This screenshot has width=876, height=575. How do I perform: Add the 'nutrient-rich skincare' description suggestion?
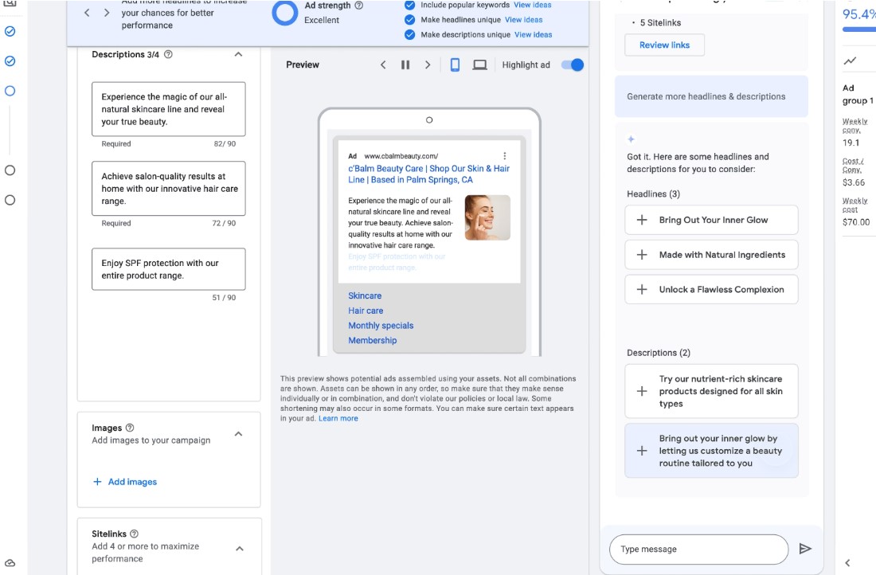(x=711, y=391)
